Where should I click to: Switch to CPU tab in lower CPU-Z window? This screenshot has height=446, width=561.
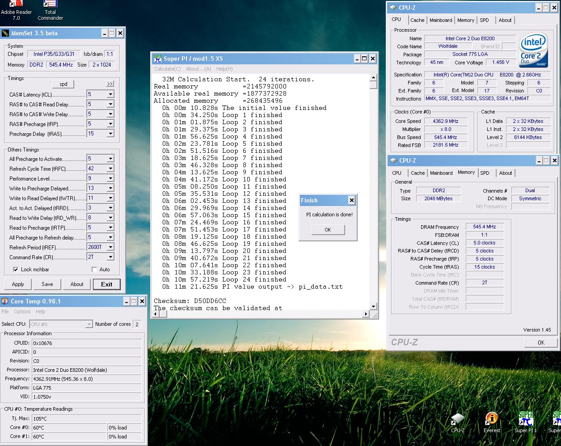397,173
